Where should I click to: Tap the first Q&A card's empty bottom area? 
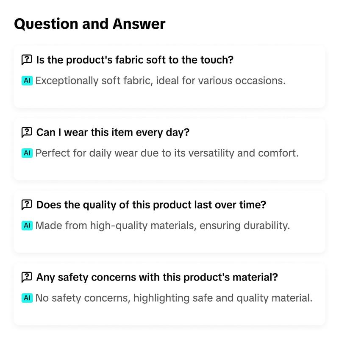[169, 97]
